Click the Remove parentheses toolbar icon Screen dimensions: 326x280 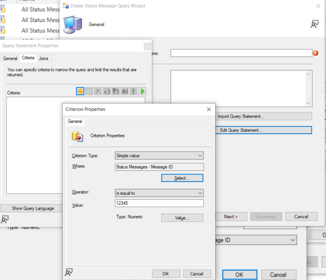[116, 91]
